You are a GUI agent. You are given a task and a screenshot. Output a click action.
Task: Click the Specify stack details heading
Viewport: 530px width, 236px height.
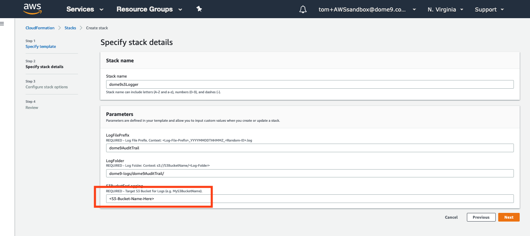(x=137, y=42)
